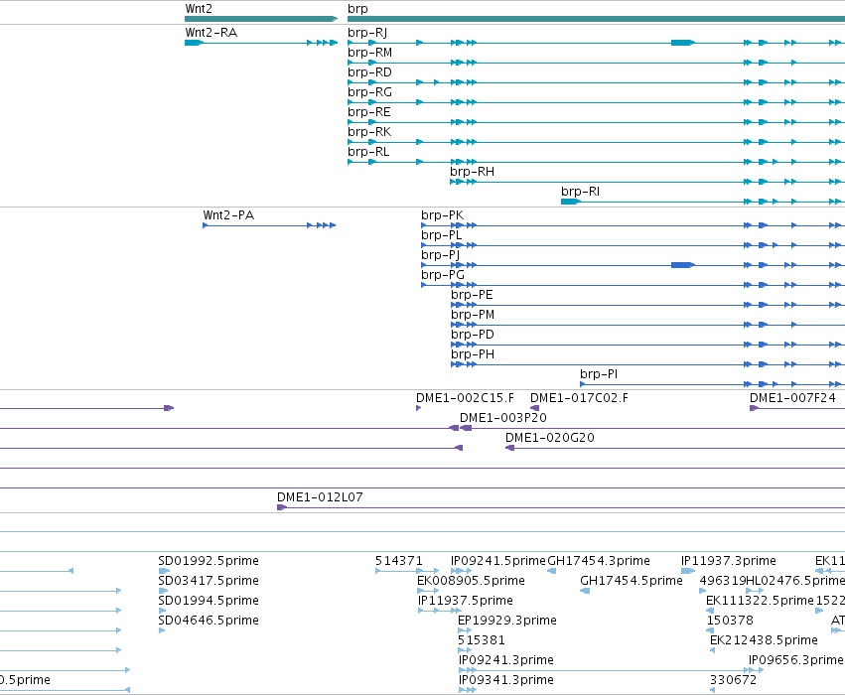Select EST EK008905.5prime
845x695 pixels.
[x=471, y=581]
